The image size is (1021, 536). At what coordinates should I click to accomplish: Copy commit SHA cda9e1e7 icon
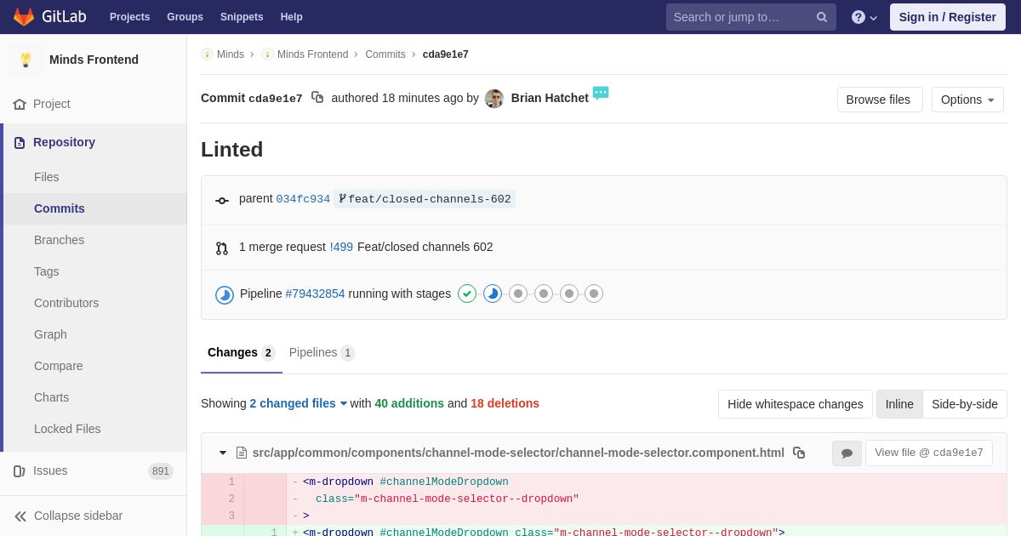[x=317, y=98]
